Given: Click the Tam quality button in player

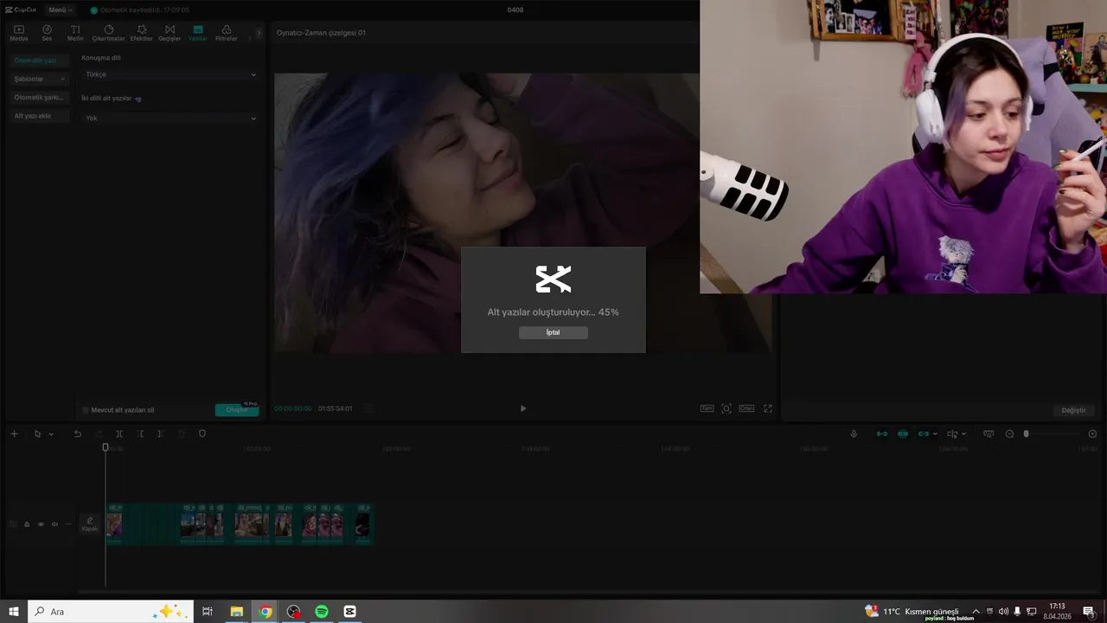Looking at the screenshot, I should 707,408.
